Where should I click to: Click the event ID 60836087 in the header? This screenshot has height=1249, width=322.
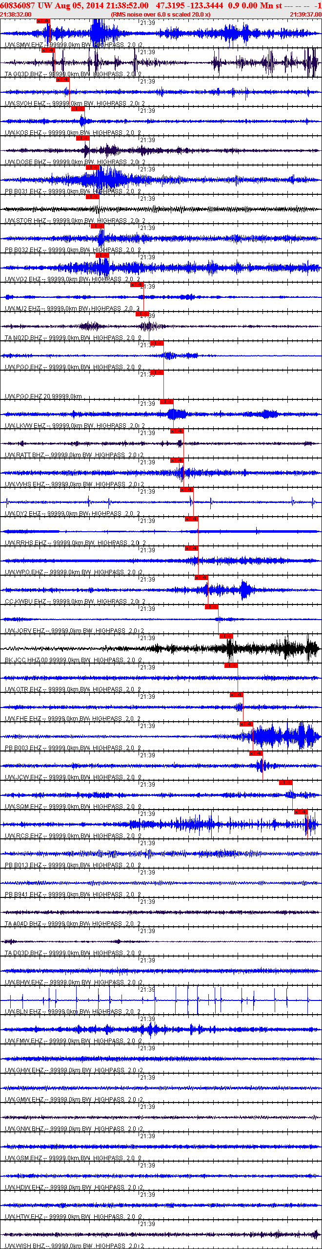[17, 5]
